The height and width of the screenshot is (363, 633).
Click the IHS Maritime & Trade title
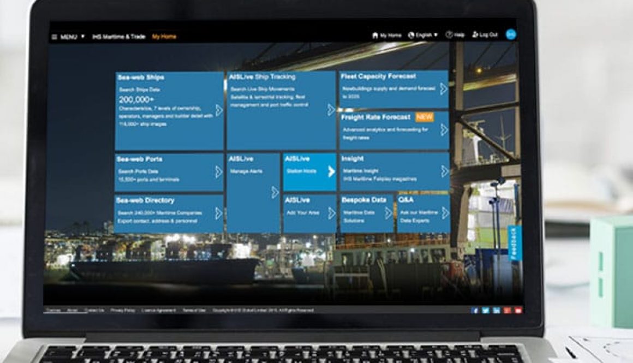(119, 37)
